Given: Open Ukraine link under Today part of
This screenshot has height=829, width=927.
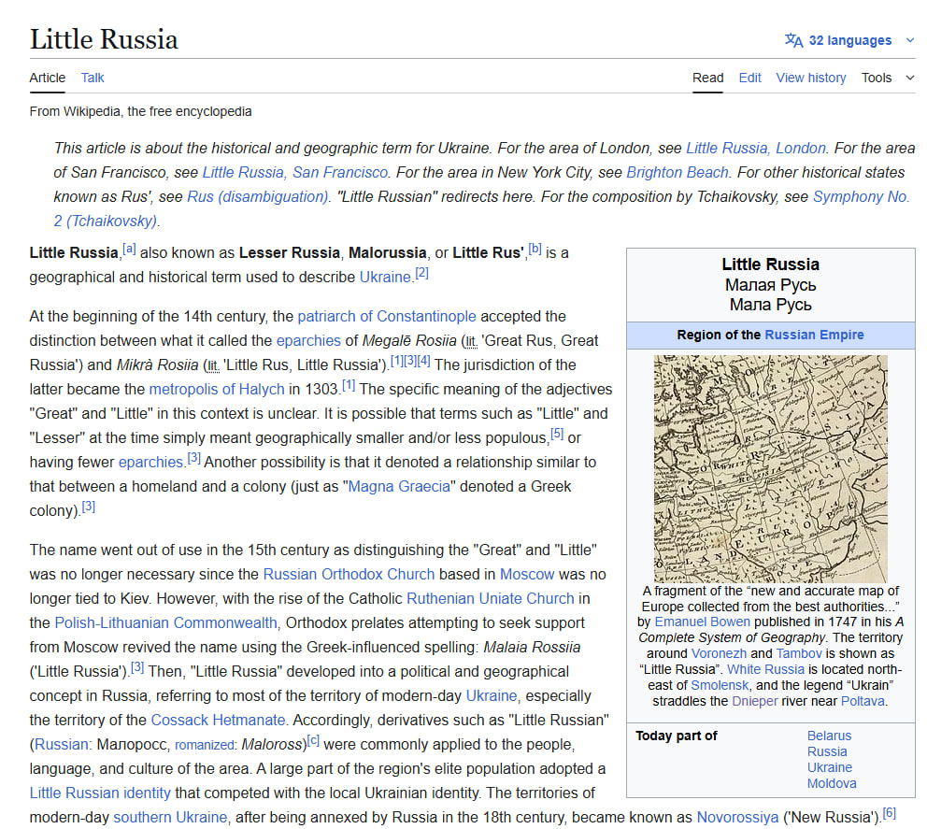Looking at the screenshot, I should pos(830,767).
